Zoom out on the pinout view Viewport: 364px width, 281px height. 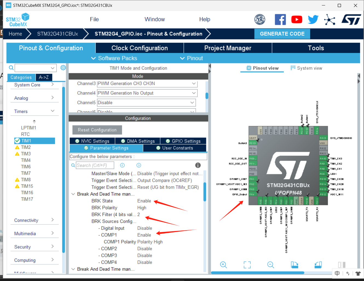coord(271,265)
